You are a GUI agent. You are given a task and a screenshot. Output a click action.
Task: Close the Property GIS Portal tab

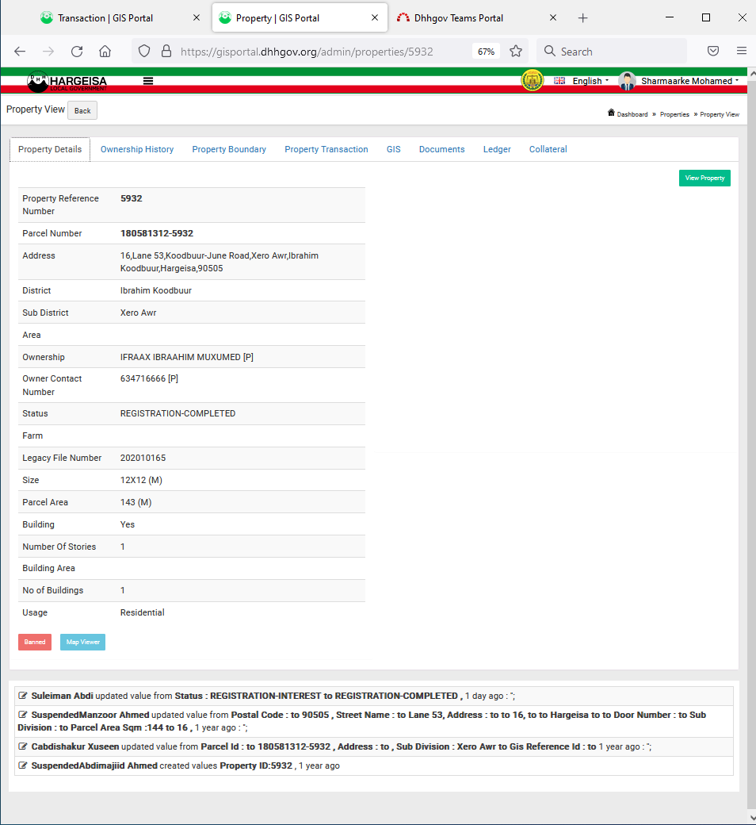coord(374,18)
